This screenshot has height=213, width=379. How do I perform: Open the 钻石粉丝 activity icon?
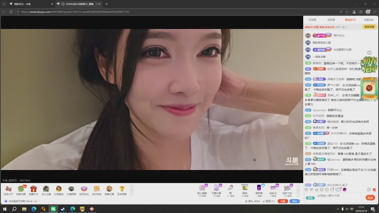84,190
